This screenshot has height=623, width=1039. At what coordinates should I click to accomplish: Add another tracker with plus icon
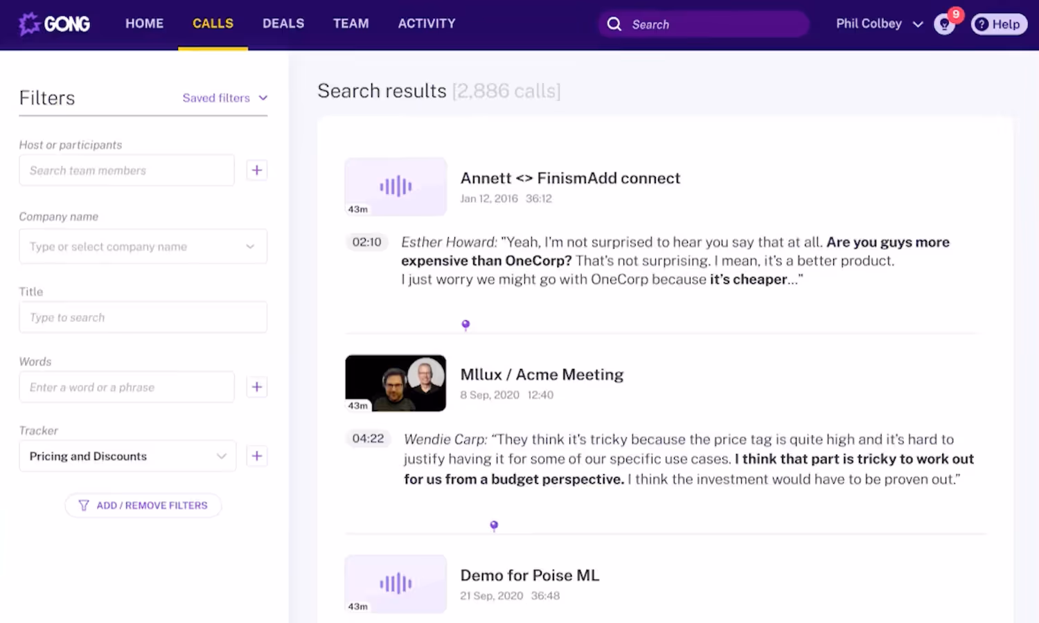257,456
